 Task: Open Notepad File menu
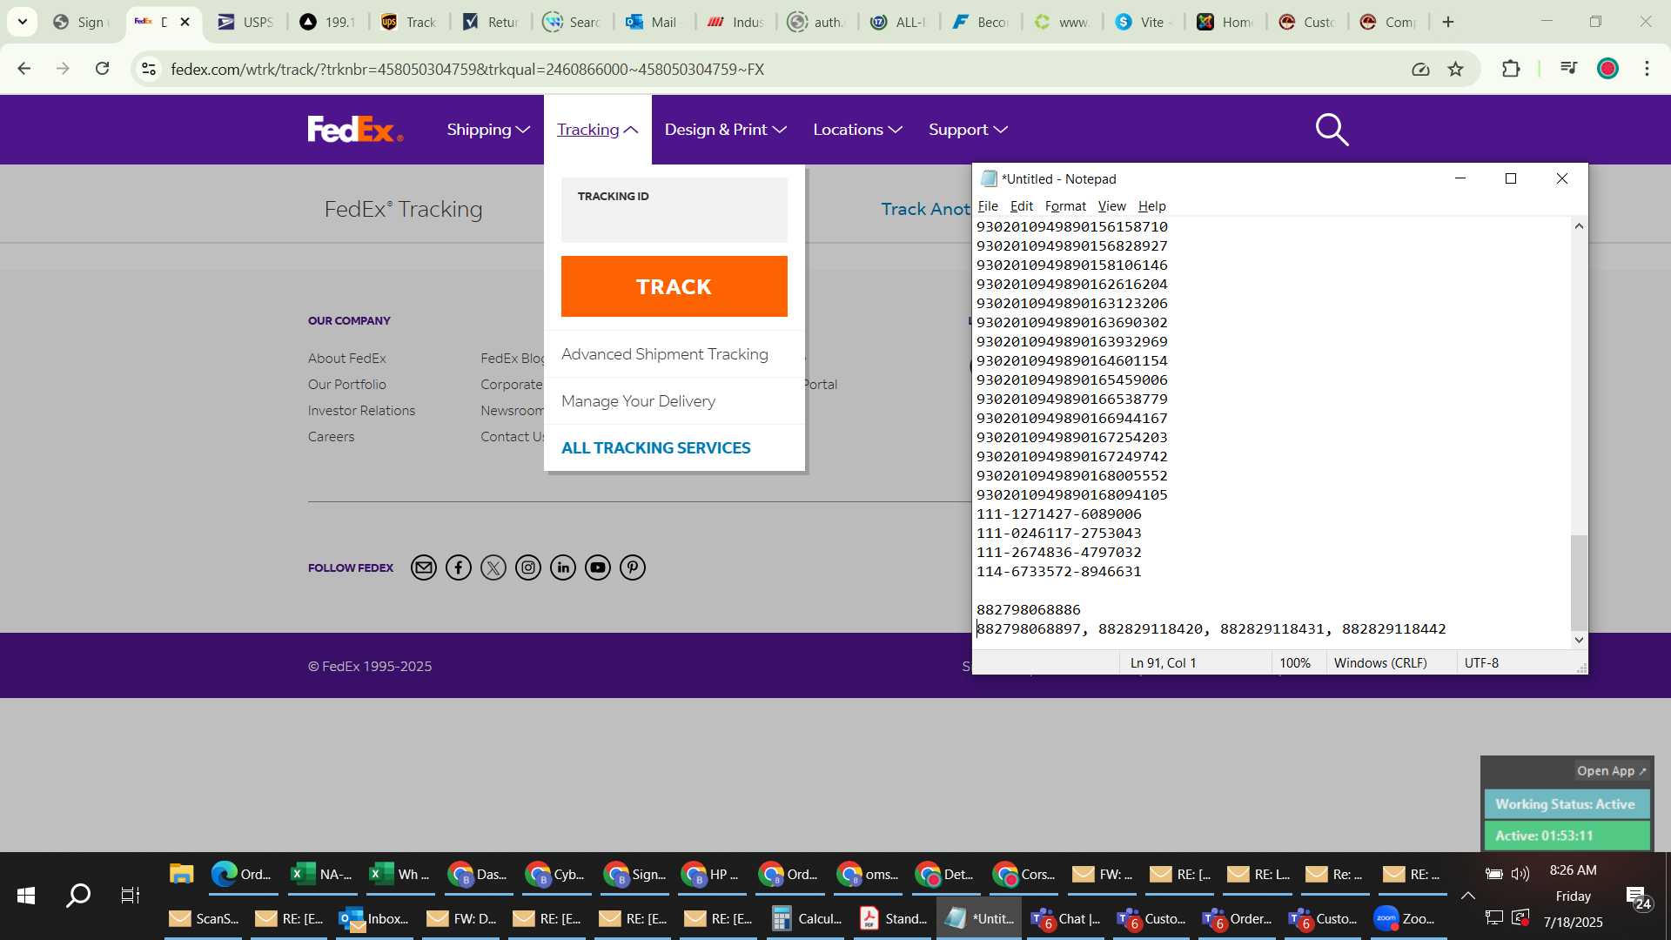(988, 206)
